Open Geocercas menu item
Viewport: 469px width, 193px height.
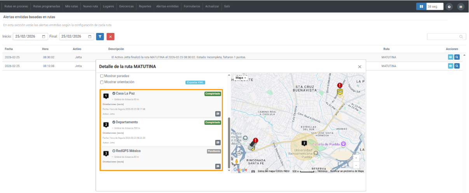(127, 7)
